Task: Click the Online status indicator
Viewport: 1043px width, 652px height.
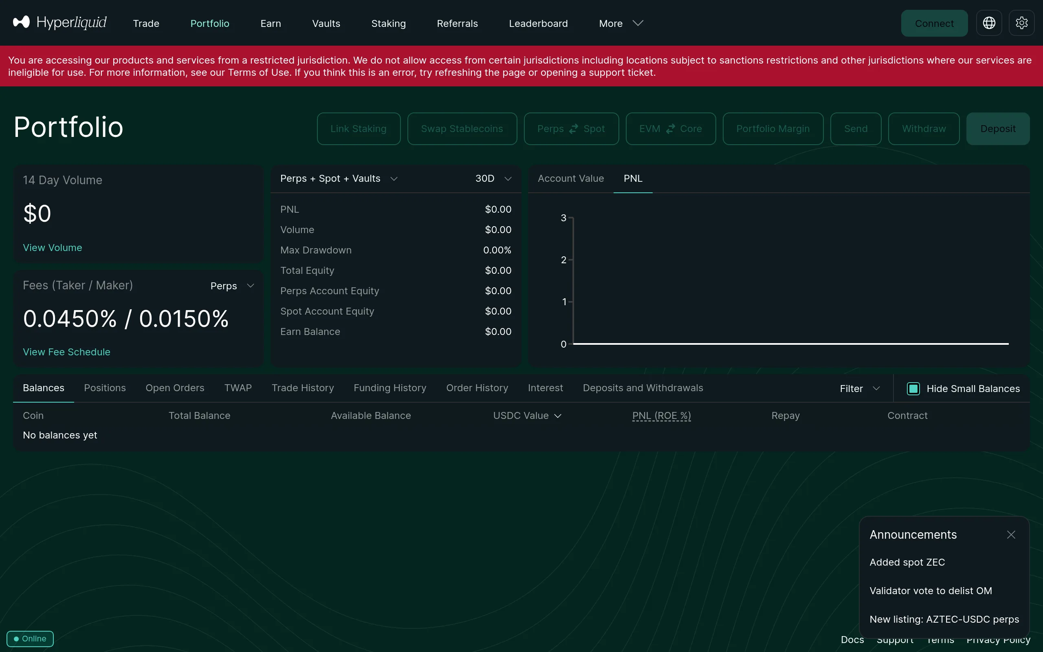Action: [x=29, y=639]
